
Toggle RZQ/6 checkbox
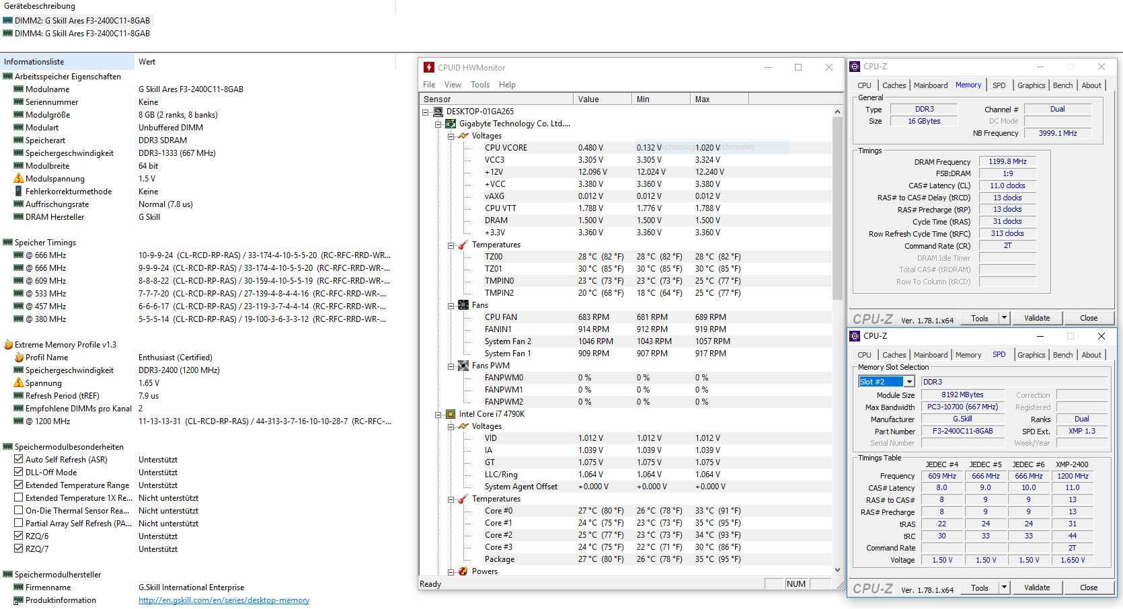[19, 536]
